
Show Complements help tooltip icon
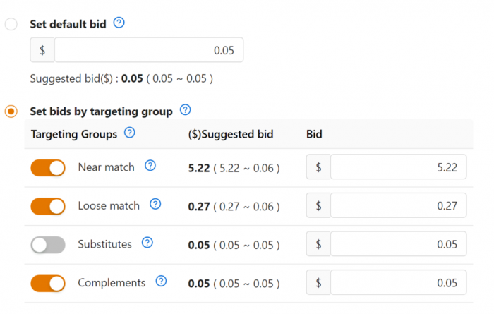tap(161, 282)
